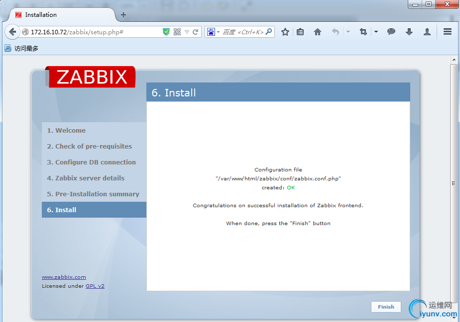Click the URL address field

pos(95,32)
